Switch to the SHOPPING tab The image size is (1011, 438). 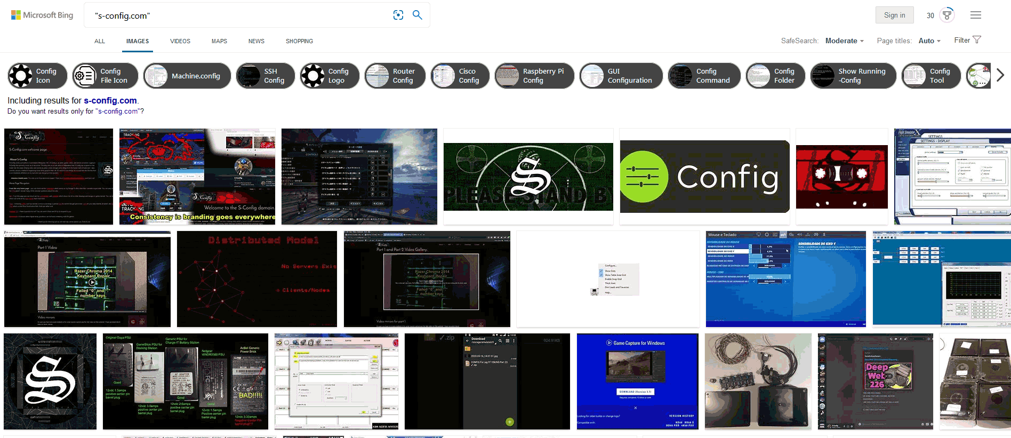[x=299, y=41]
